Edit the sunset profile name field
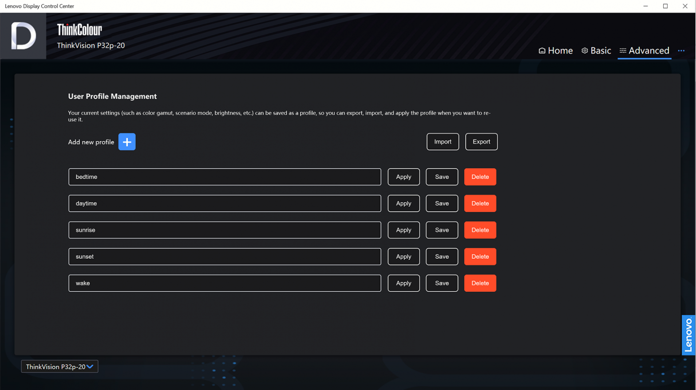The height and width of the screenshot is (390, 696). [225, 257]
